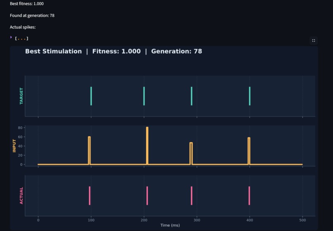Click the 200 tick label on time axis
Image resolution: width=333 pixels, height=231 pixels.
[x=144, y=220]
